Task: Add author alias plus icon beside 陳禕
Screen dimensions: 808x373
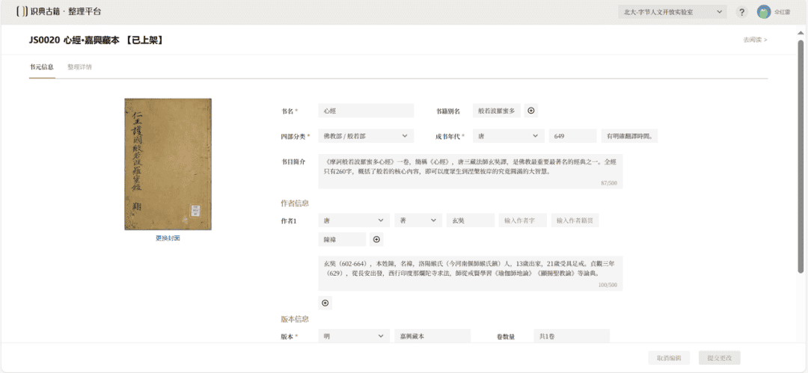Action: [376, 239]
